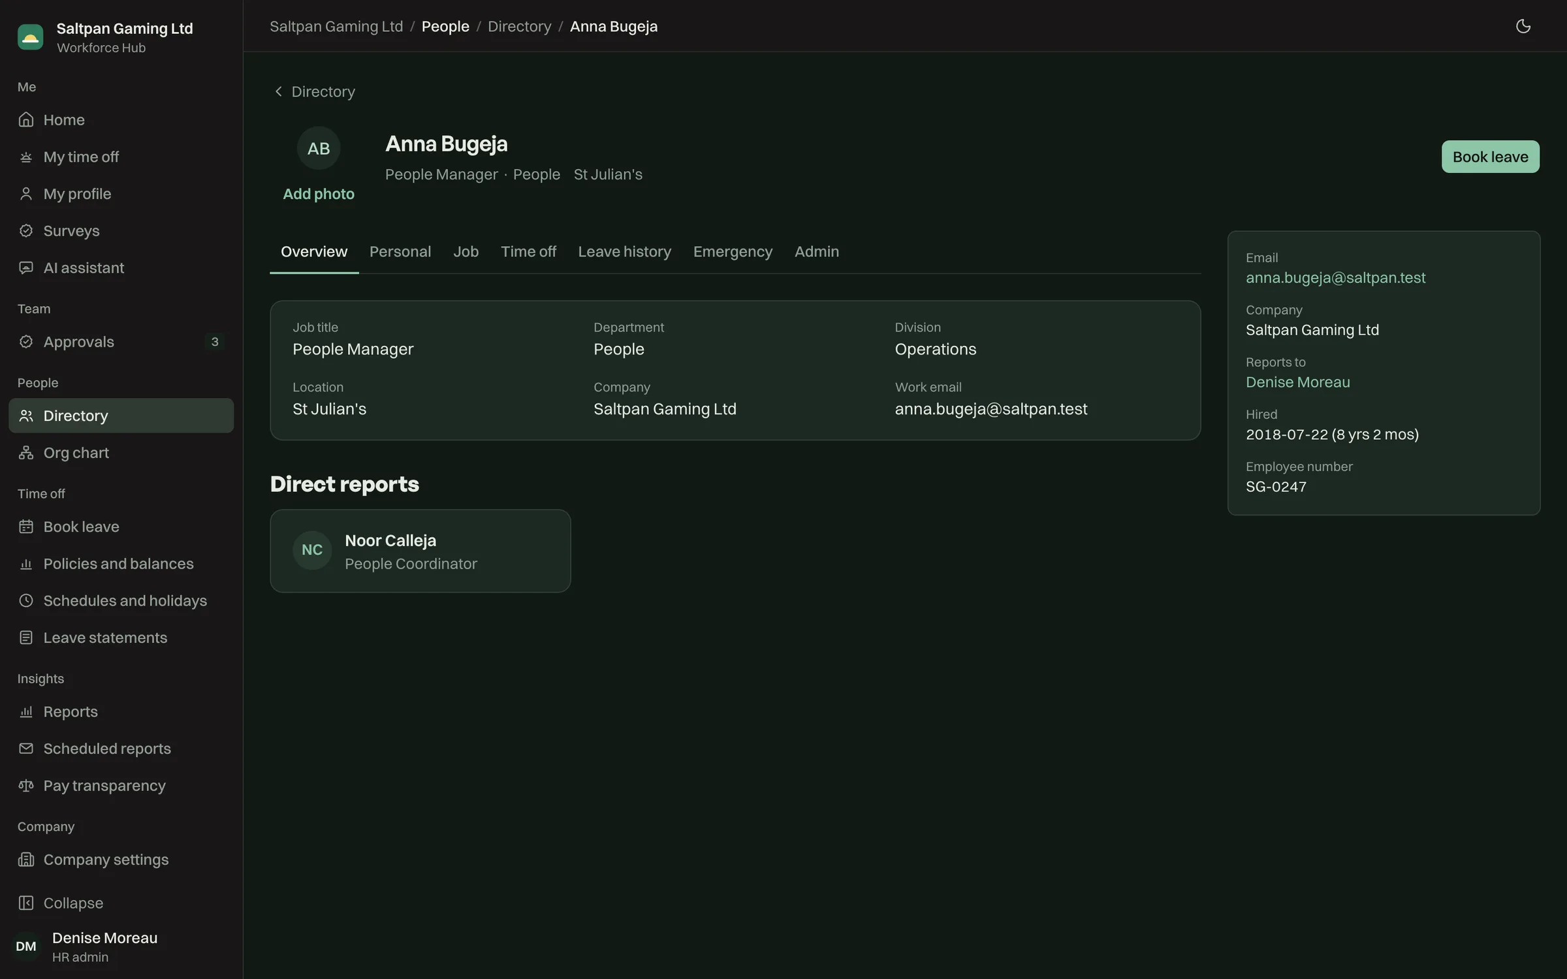Open the Job tab
1567x979 pixels.
tap(466, 251)
